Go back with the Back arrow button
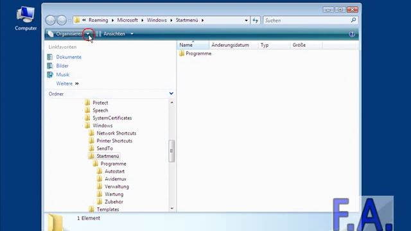 point(50,20)
